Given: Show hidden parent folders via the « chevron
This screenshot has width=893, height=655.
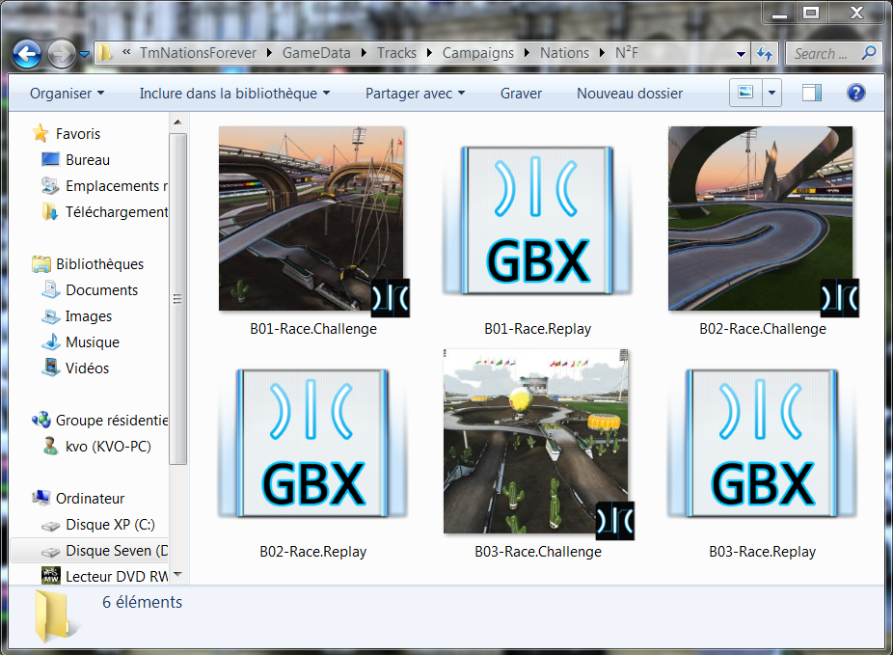Looking at the screenshot, I should pos(126,52).
